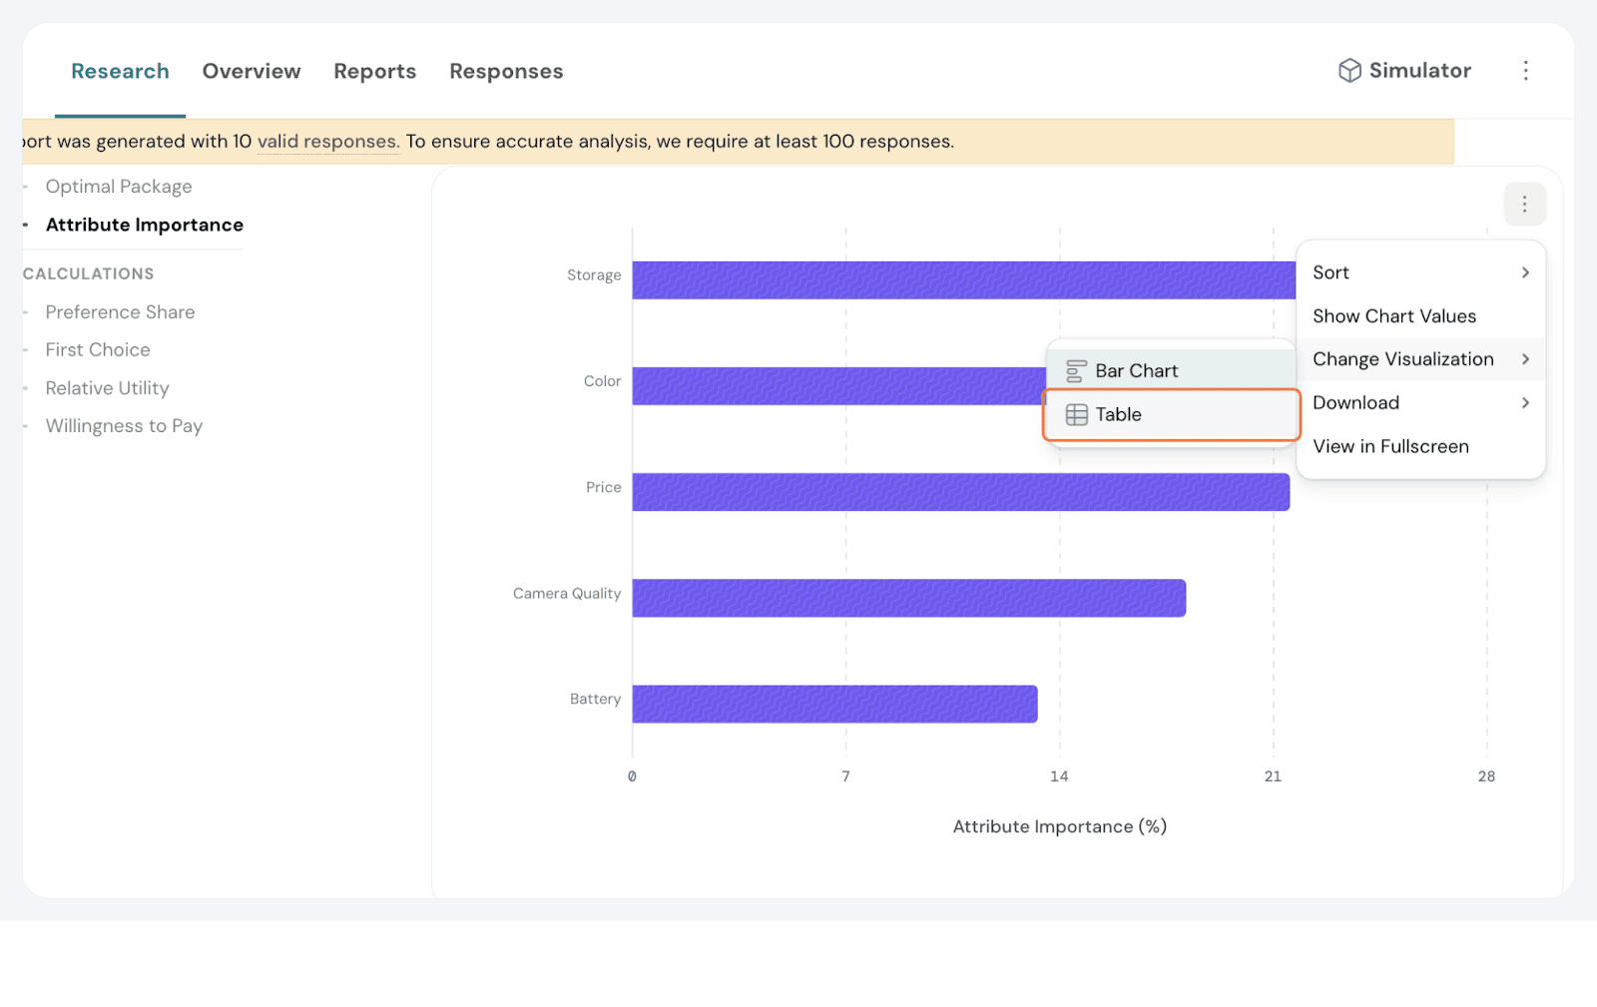Select Show Chart Values option
1597x1007 pixels.
tap(1393, 316)
